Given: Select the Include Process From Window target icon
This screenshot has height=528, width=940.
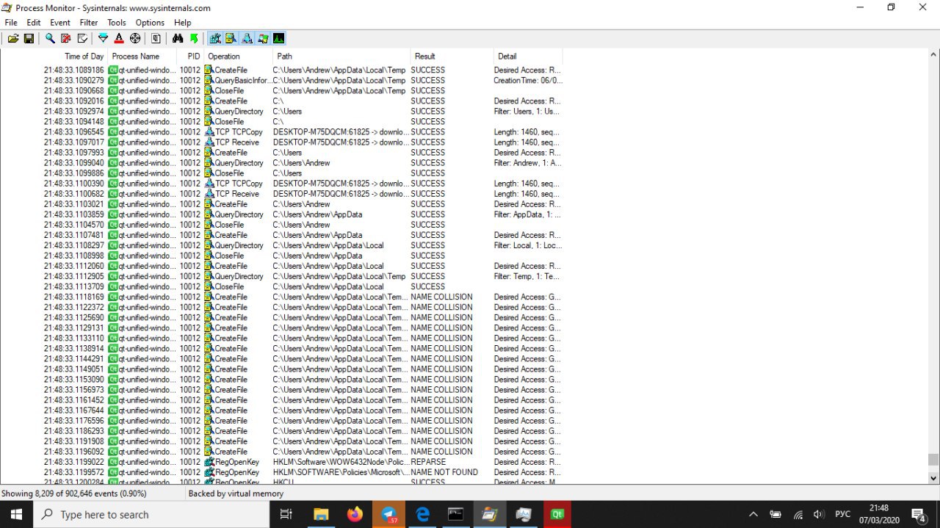Looking at the screenshot, I should [x=135, y=38].
